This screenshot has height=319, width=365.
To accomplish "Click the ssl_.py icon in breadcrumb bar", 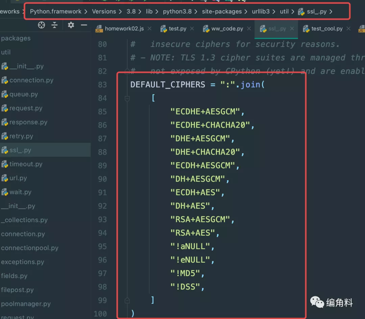I will tap(301, 12).
